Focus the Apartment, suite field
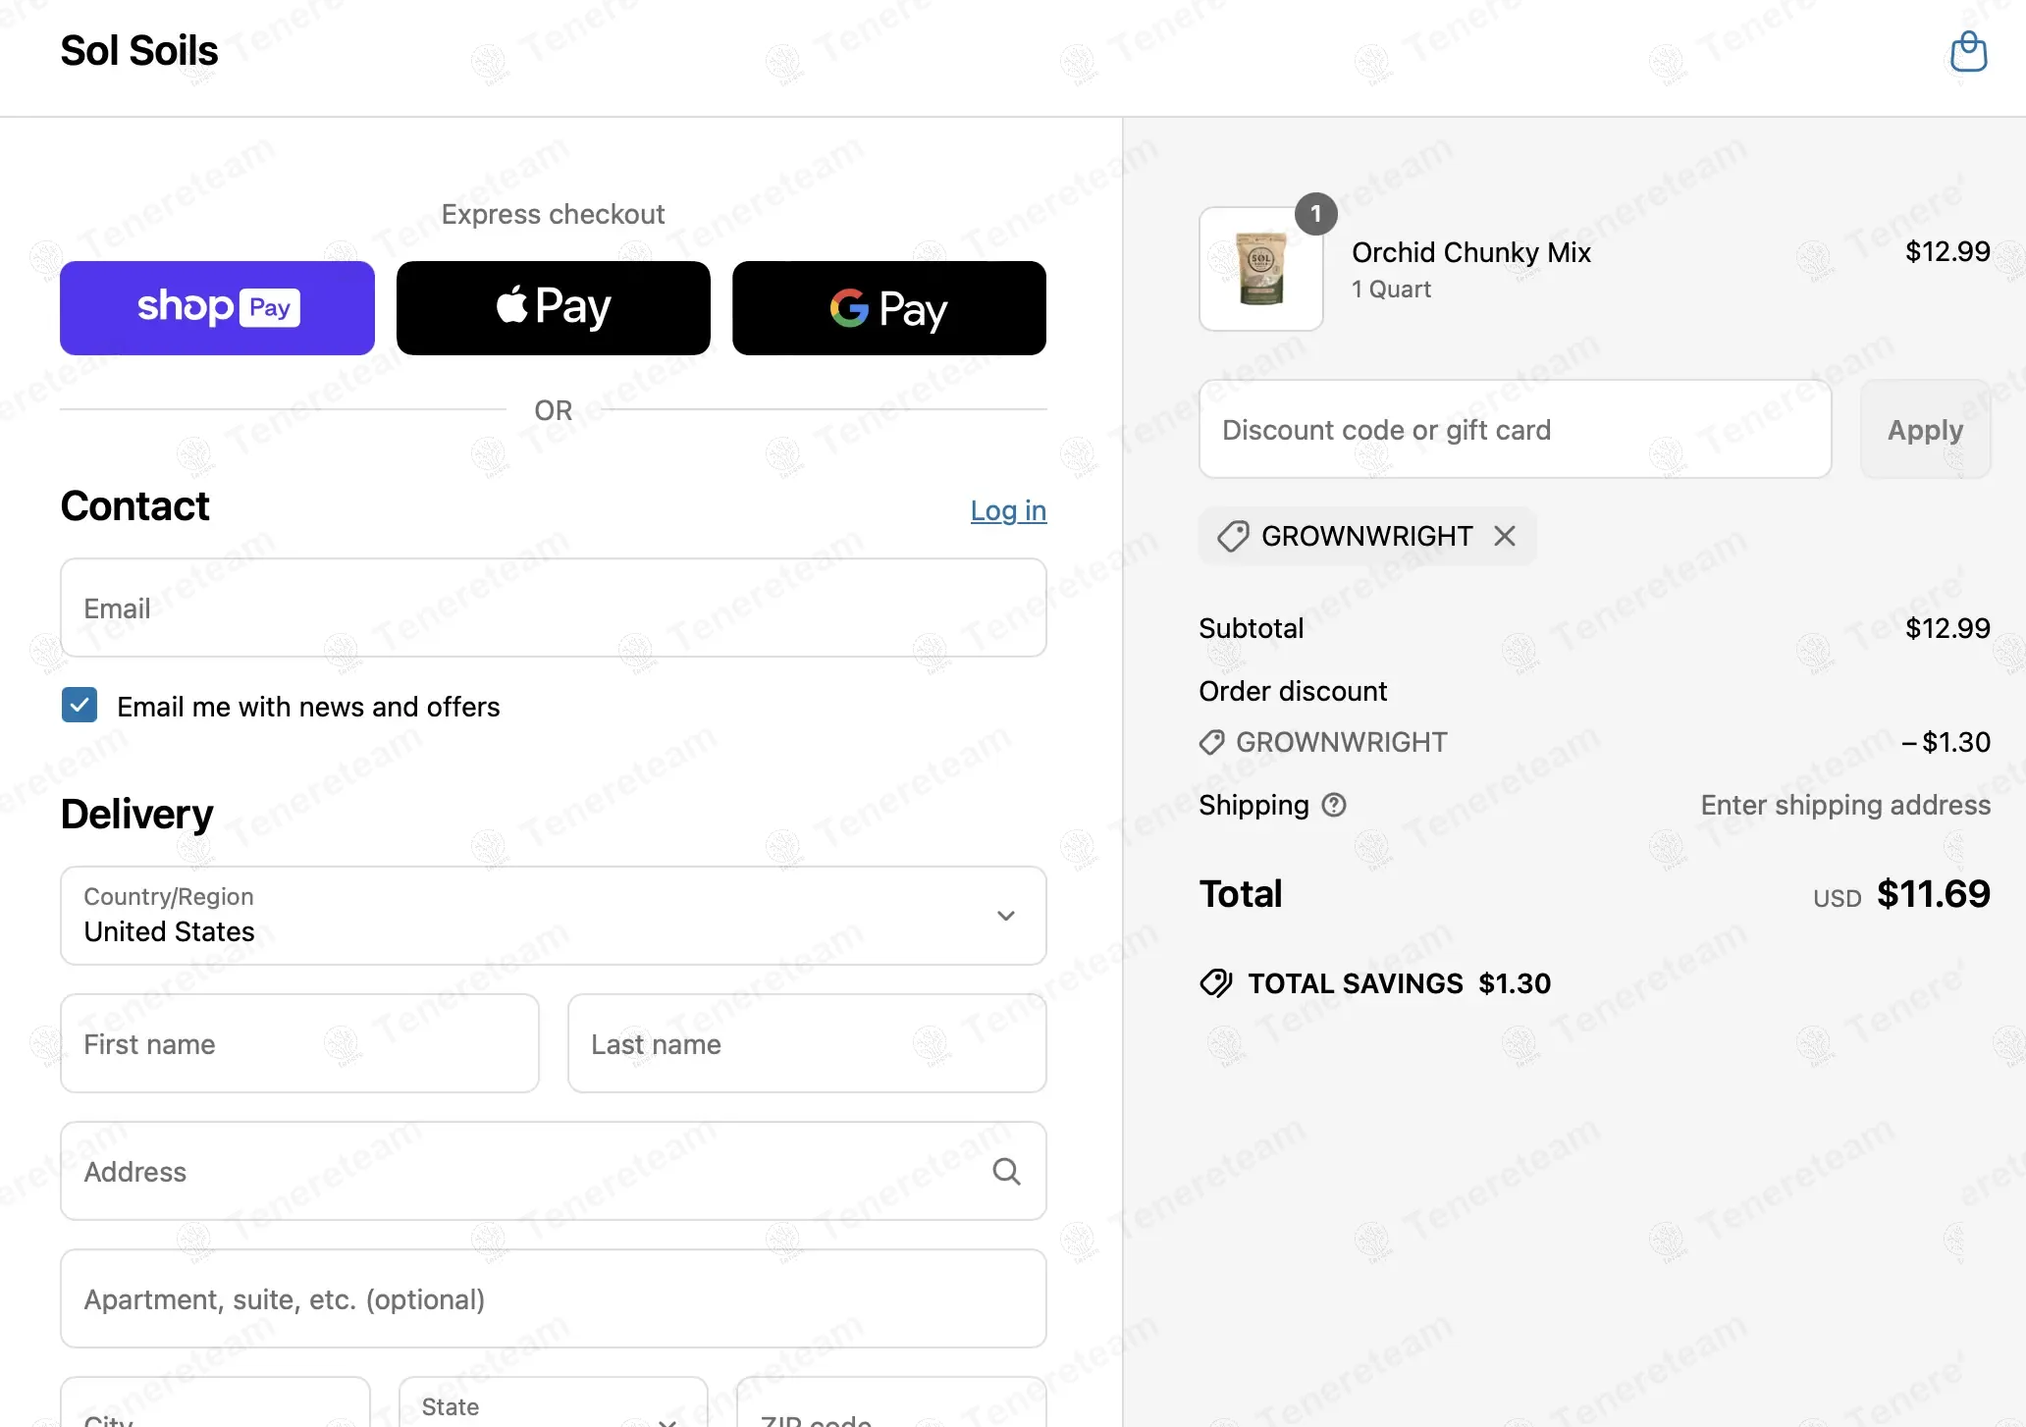This screenshot has width=2026, height=1427. point(554,1298)
